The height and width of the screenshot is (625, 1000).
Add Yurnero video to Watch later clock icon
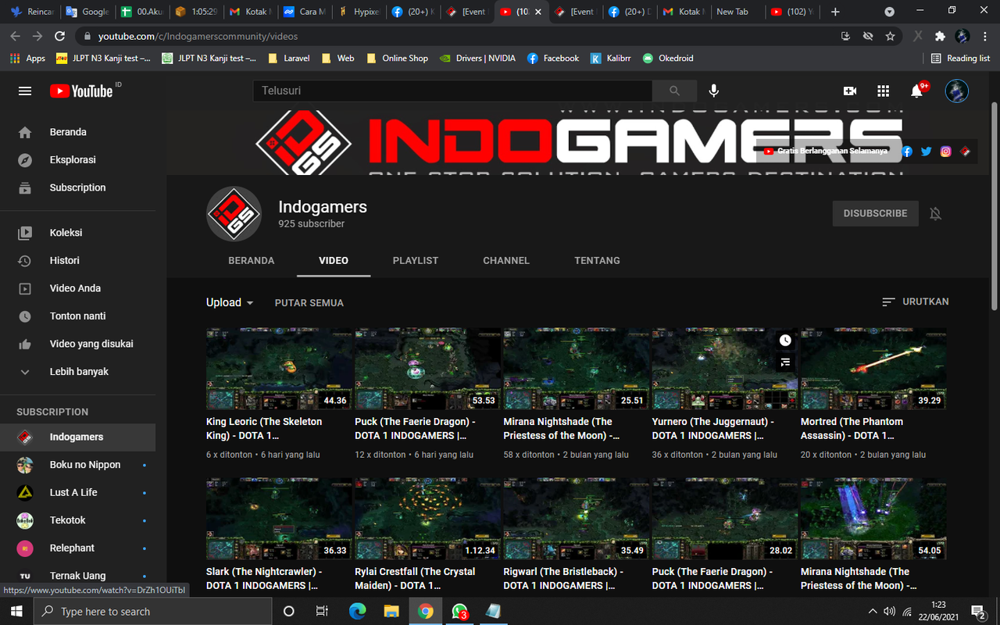pyautogui.click(x=785, y=341)
